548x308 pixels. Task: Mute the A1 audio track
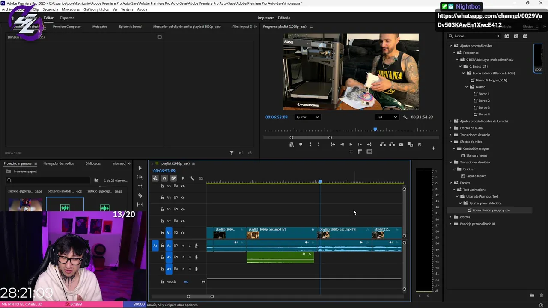183,246
